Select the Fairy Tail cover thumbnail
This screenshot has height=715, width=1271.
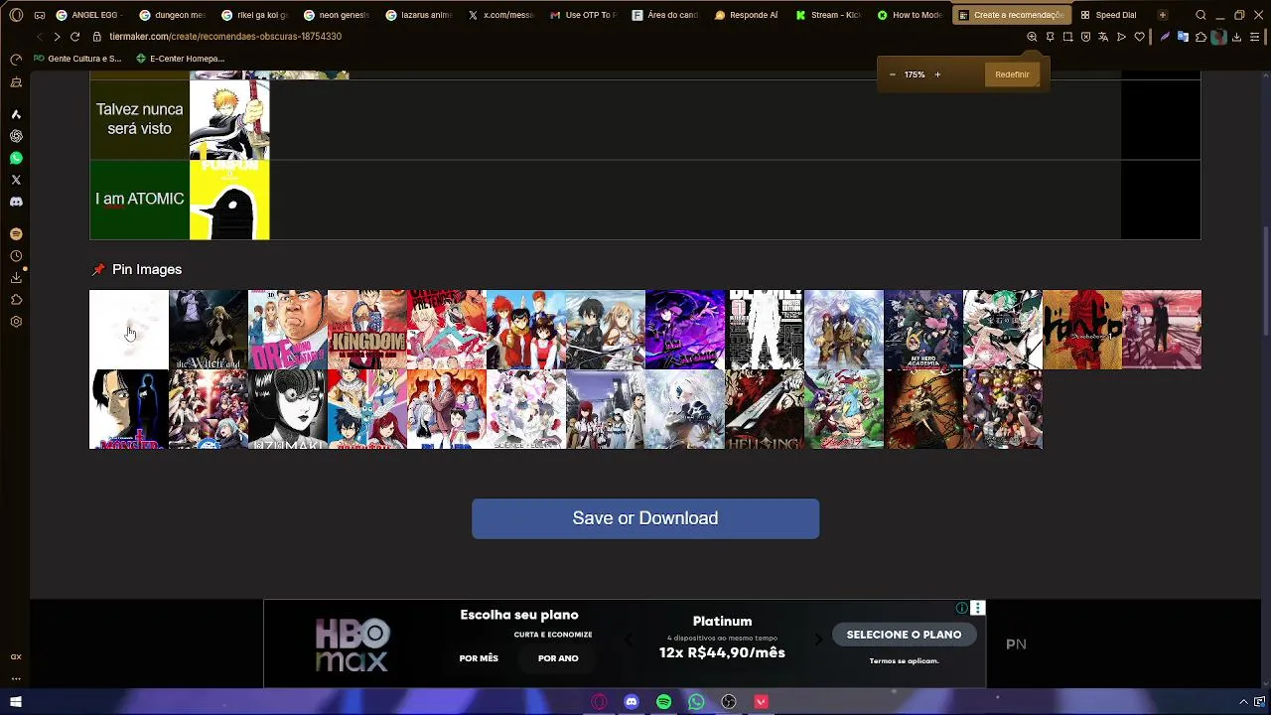click(367, 409)
